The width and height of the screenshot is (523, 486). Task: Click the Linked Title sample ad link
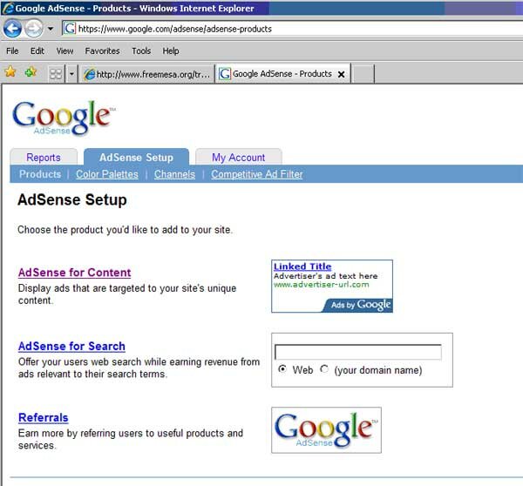(302, 267)
